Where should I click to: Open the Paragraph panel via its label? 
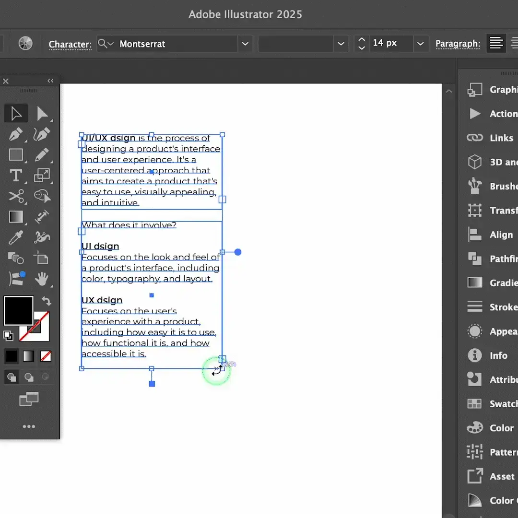tap(458, 43)
